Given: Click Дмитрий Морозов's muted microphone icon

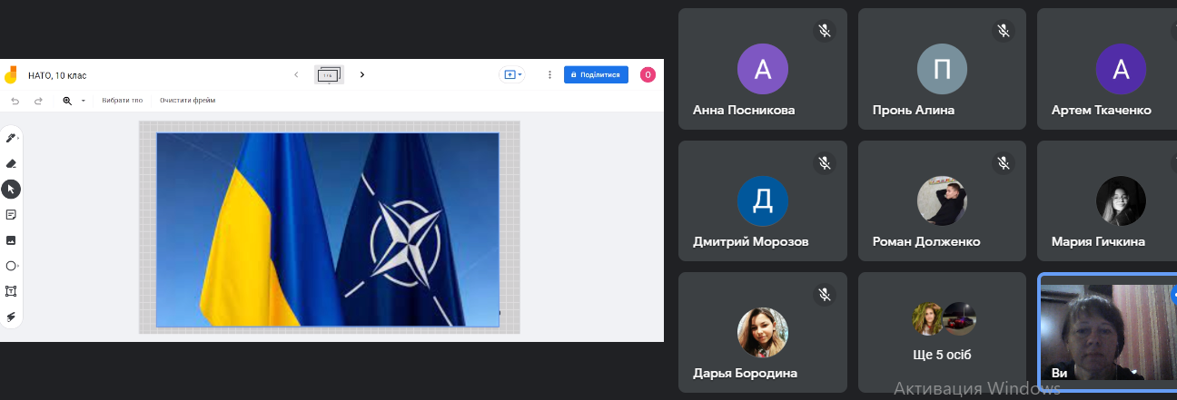Looking at the screenshot, I should (x=825, y=163).
